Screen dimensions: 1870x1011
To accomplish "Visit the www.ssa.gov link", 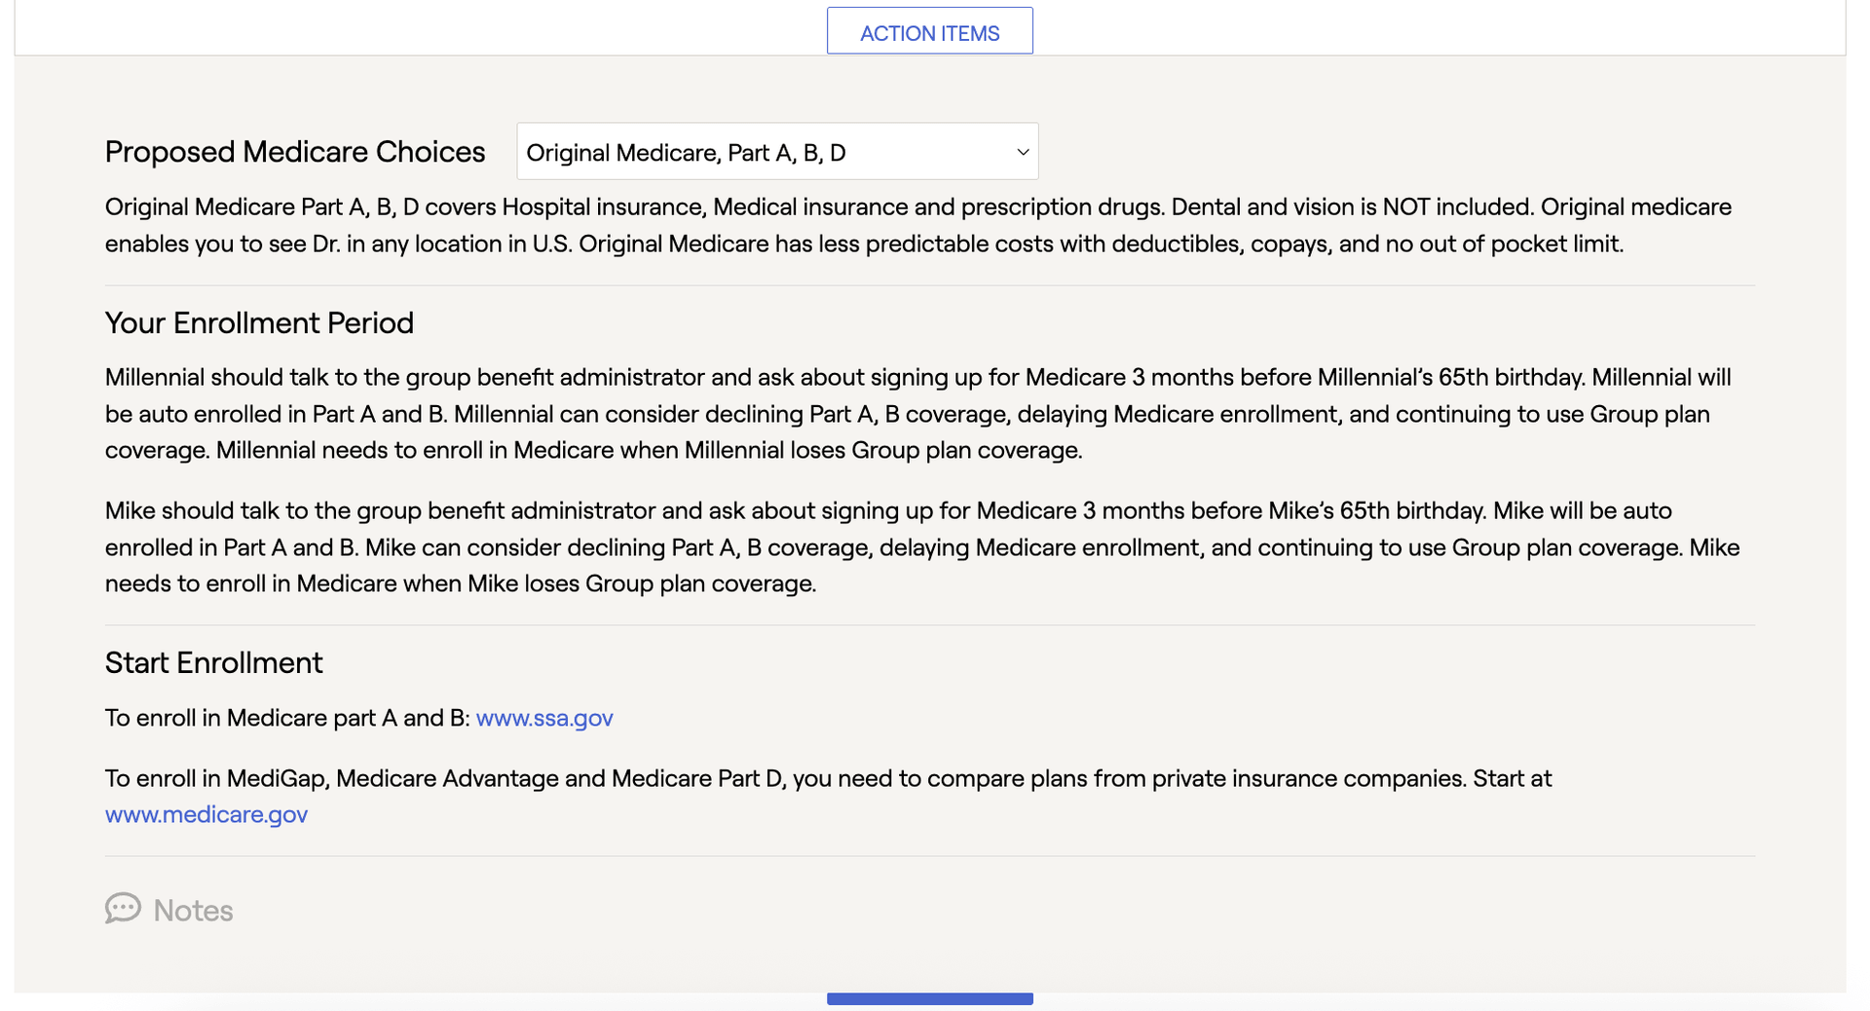I will [544, 718].
